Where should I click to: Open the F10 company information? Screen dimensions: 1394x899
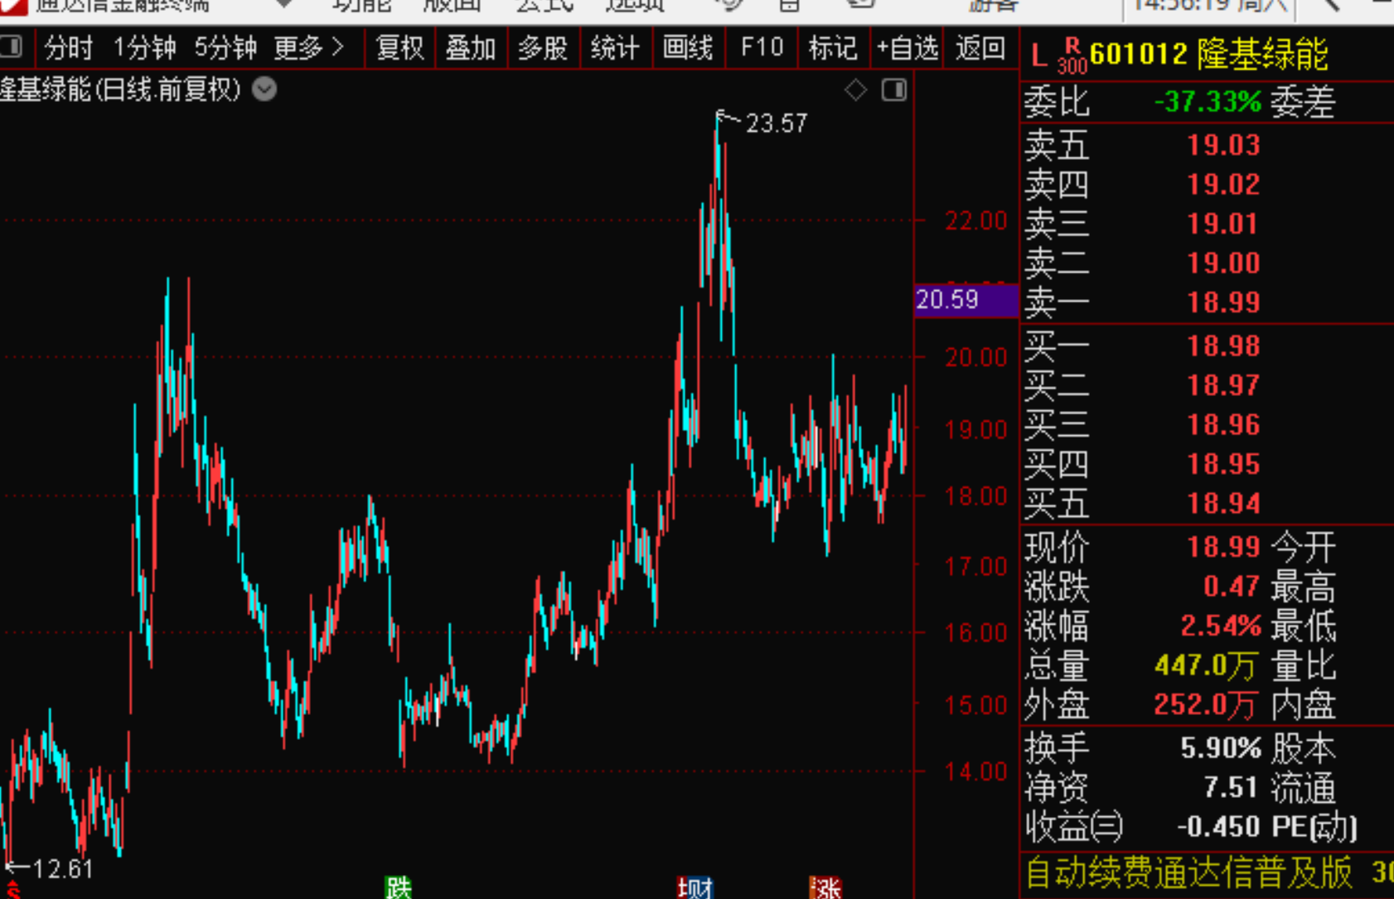(762, 48)
